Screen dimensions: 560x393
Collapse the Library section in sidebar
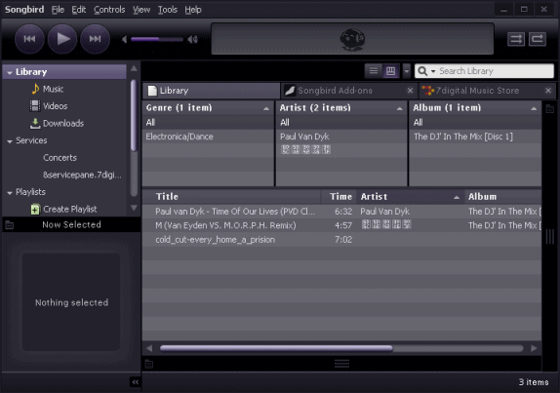pyautogui.click(x=10, y=72)
